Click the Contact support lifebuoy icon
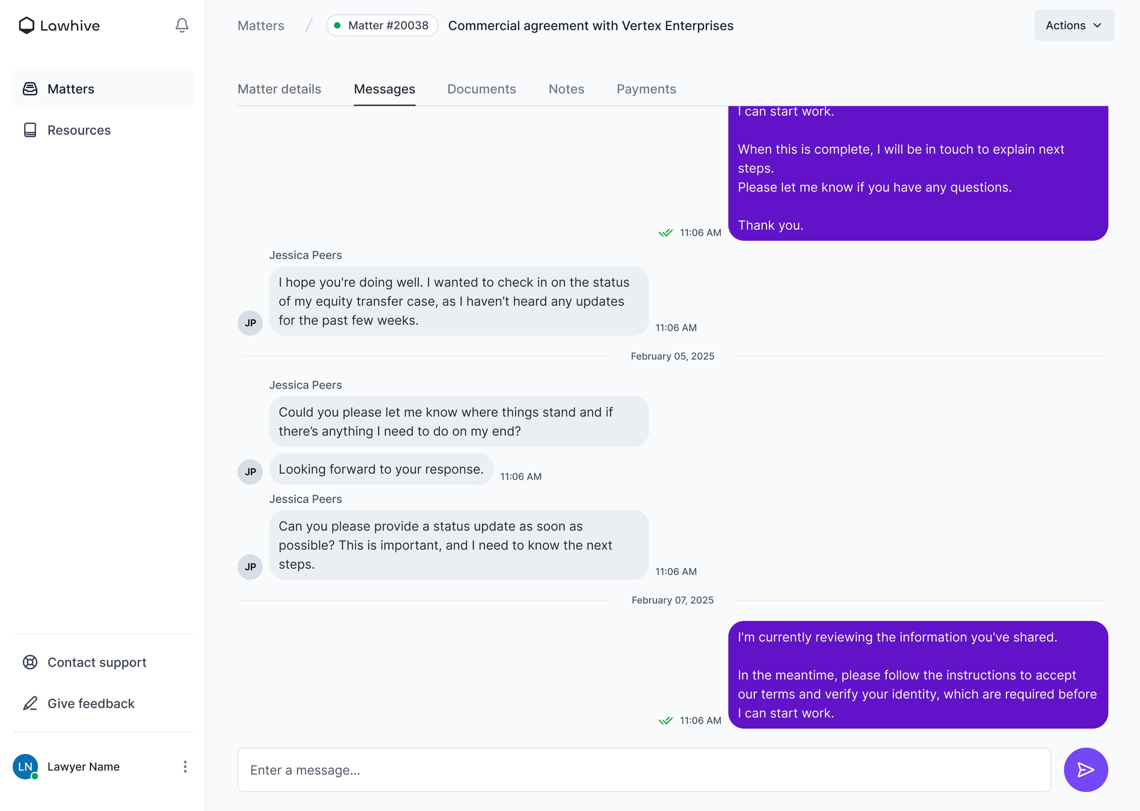The image size is (1140, 811). [x=30, y=662]
